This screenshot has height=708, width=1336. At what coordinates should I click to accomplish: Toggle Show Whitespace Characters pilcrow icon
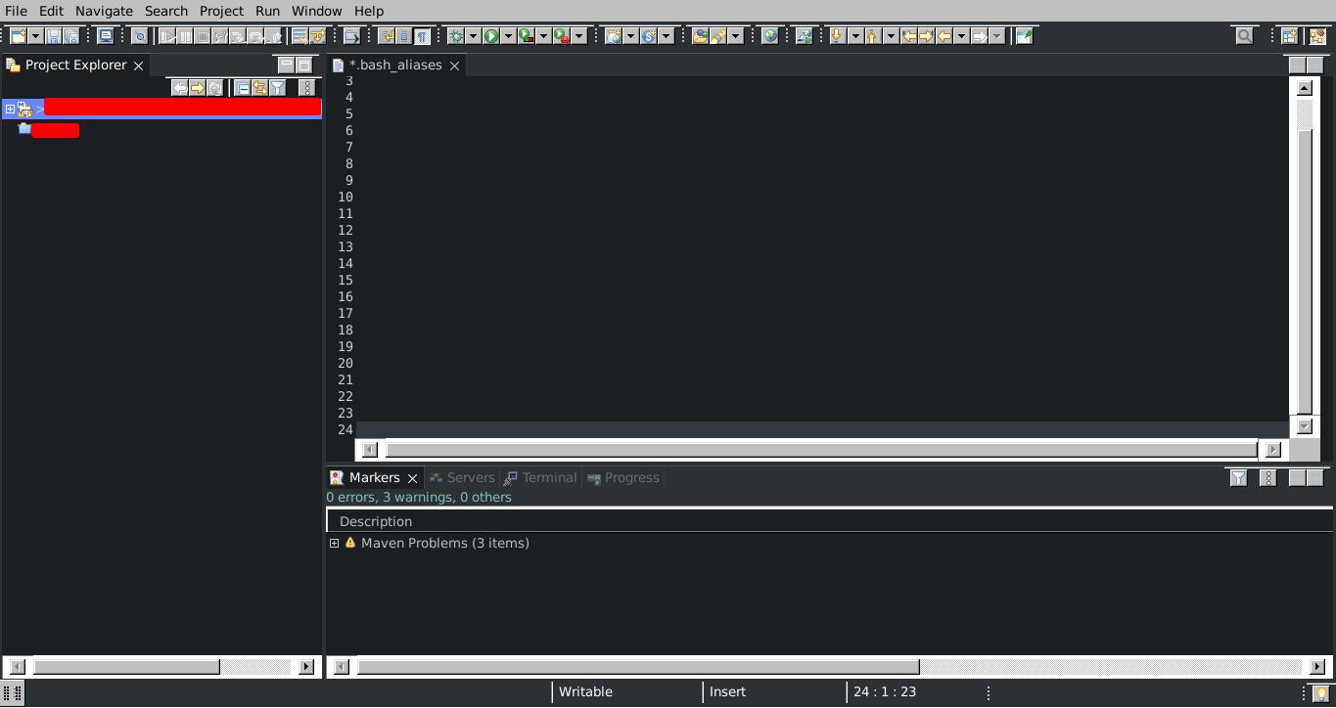(x=422, y=36)
